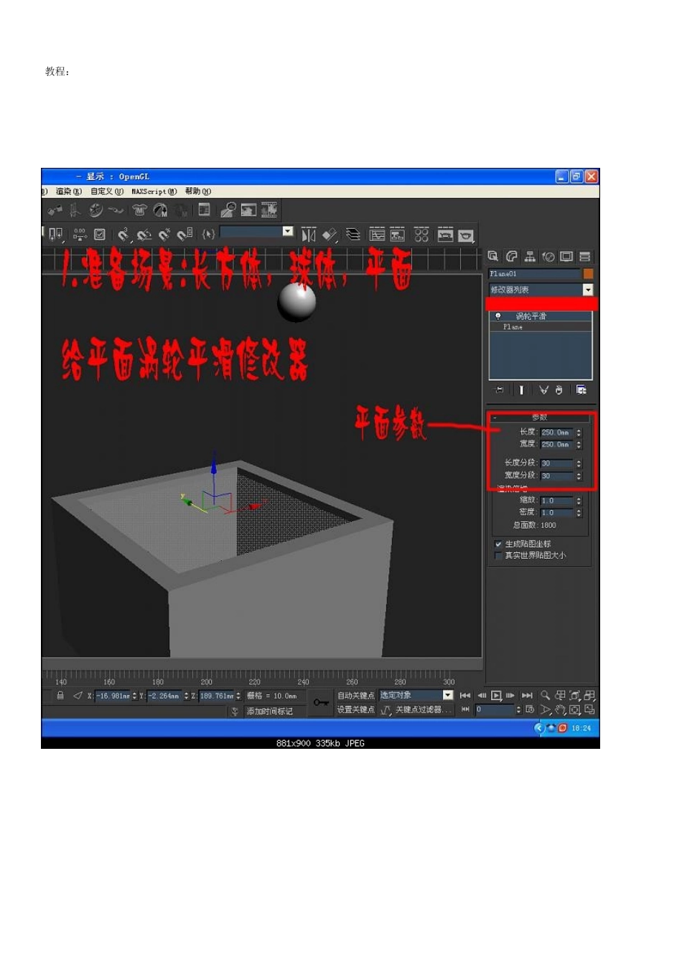Screen dimensions: 682x964
Task: Open the Create command panel tab
Action: [x=493, y=256]
